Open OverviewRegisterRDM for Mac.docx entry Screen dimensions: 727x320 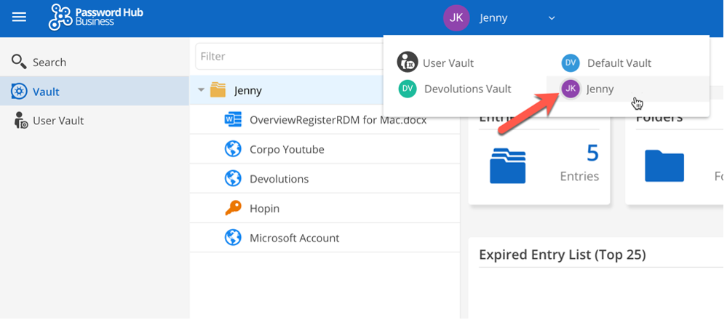click(338, 120)
